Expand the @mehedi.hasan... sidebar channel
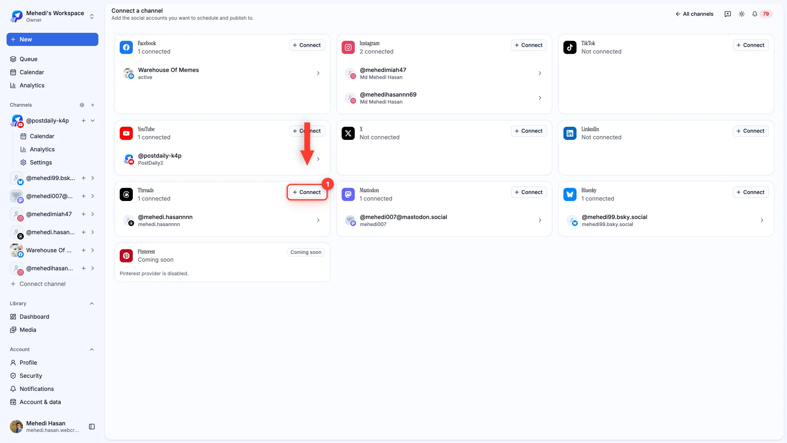The image size is (787, 443). point(93,232)
